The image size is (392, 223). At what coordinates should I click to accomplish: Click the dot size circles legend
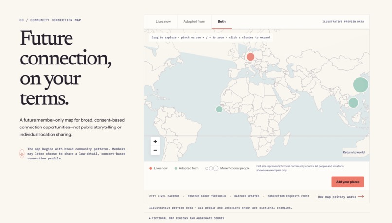pos(212,168)
